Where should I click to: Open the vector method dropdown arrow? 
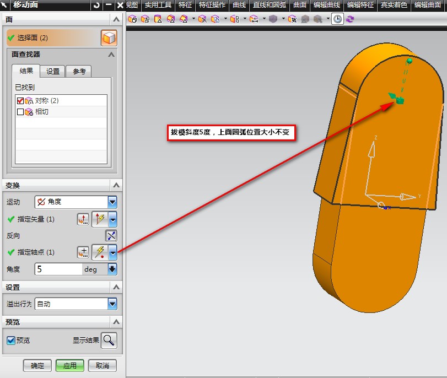(x=113, y=219)
